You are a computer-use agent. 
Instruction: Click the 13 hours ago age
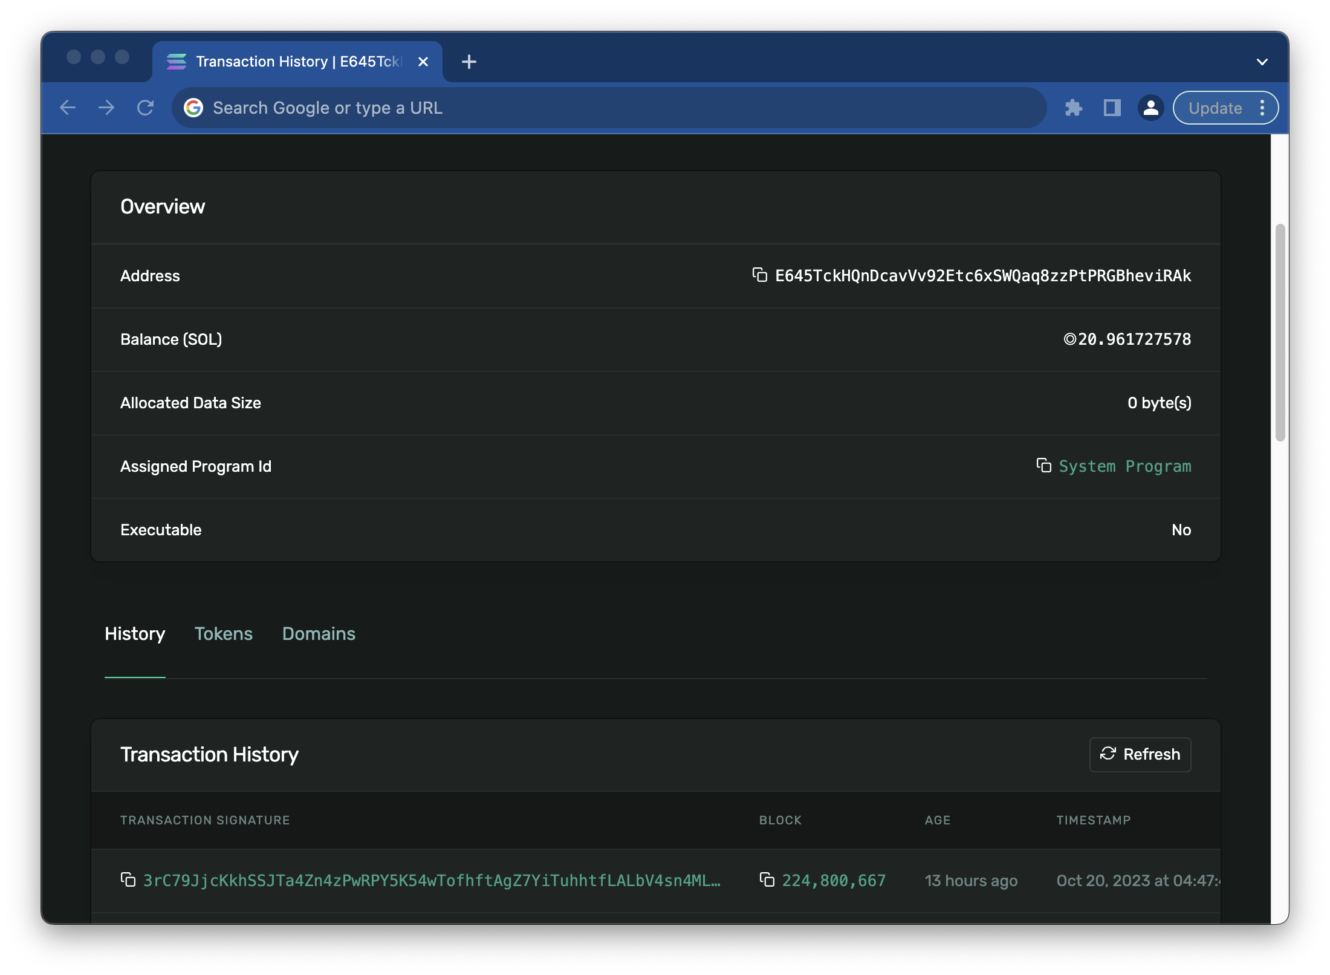pyautogui.click(x=971, y=880)
